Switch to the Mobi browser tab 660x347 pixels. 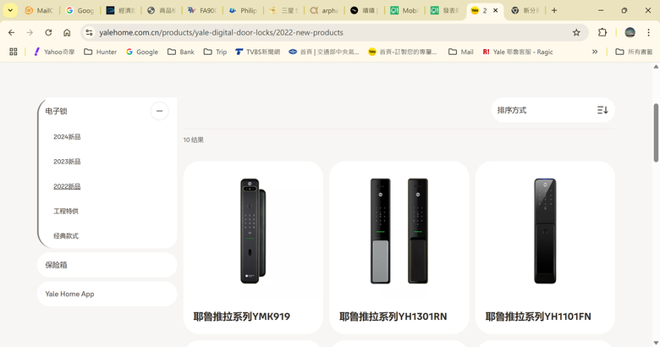404,10
